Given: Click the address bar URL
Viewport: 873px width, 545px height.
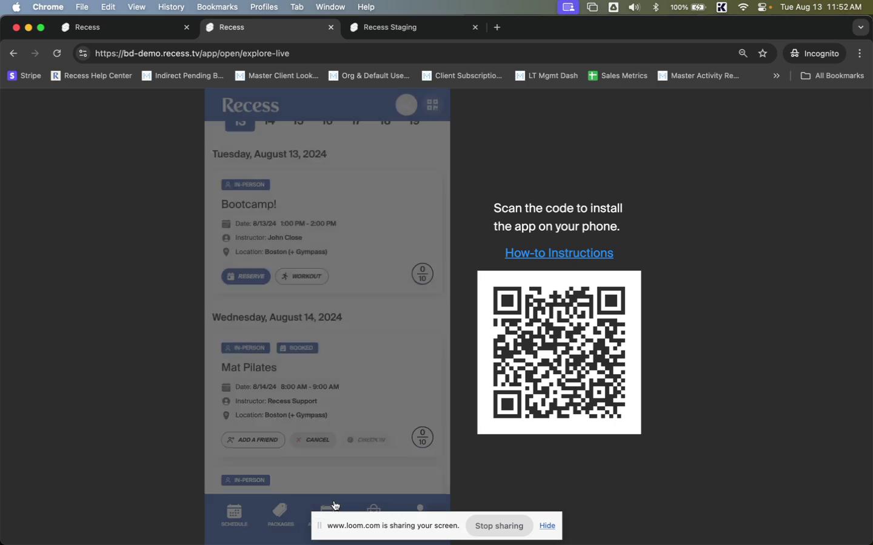Looking at the screenshot, I should [x=192, y=53].
